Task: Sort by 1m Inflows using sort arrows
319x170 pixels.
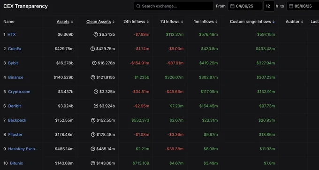Action: (216, 22)
